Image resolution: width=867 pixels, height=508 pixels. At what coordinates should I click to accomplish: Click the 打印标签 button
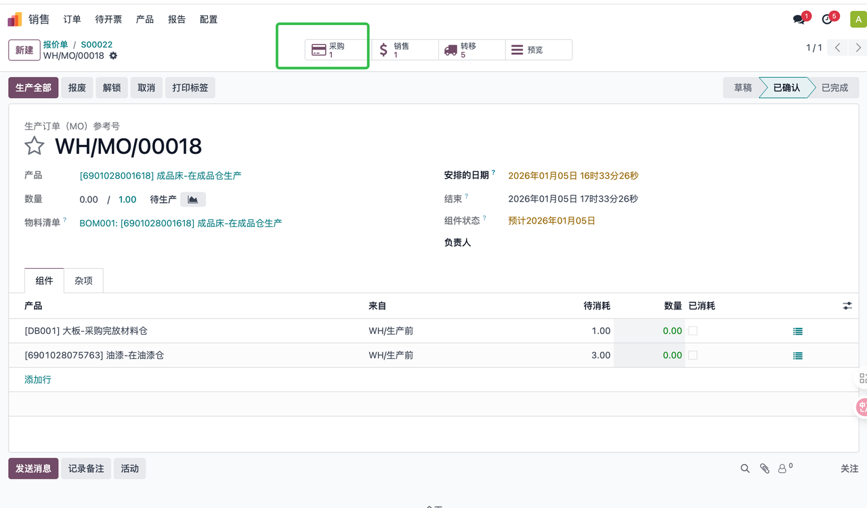point(190,88)
